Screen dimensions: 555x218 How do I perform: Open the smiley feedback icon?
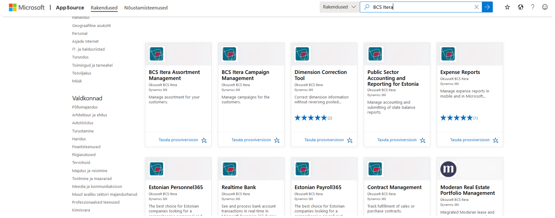[545, 7]
